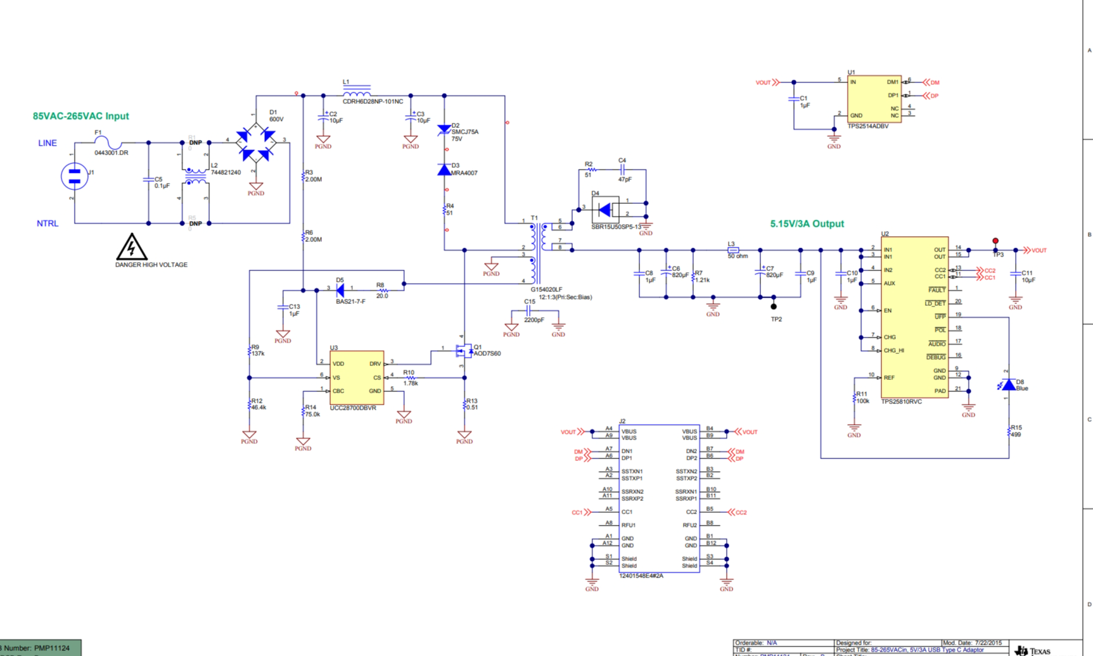
Task: Click the L3 50 ohm ferrite bead
Action: tap(733, 250)
